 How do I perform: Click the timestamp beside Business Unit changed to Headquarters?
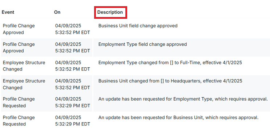72,84
